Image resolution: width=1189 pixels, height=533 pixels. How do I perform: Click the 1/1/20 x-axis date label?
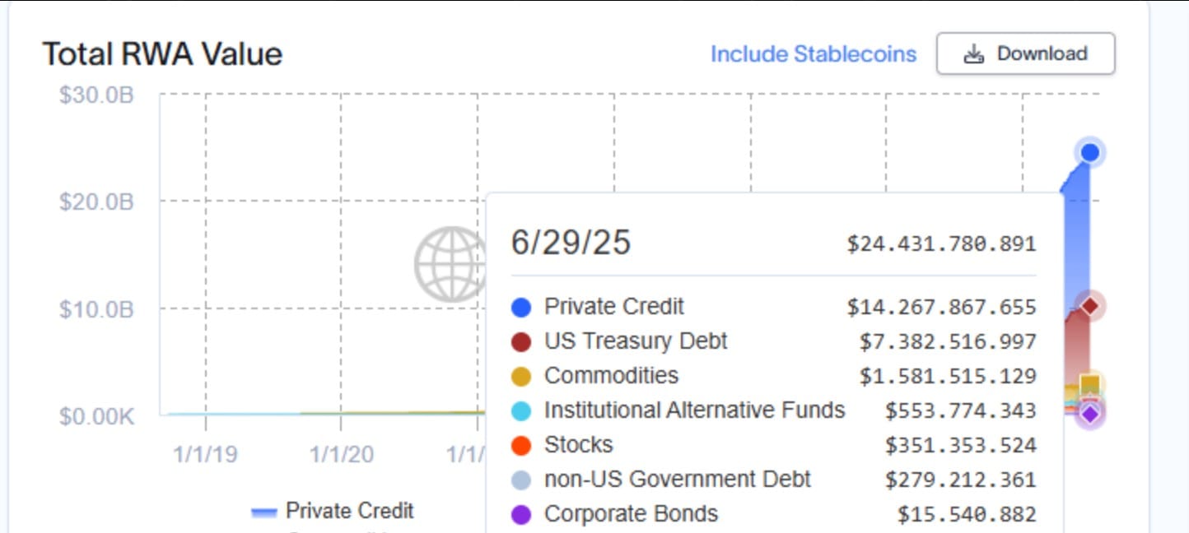tap(341, 454)
